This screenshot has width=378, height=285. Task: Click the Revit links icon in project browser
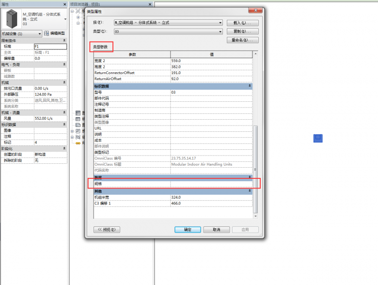(78, 143)
